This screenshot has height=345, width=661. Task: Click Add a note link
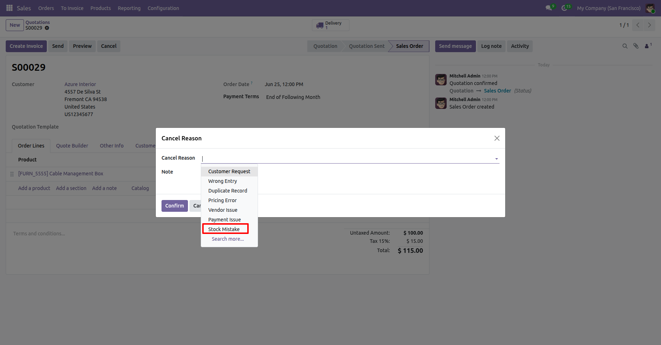pyautogui.click(x=104, y=188)
